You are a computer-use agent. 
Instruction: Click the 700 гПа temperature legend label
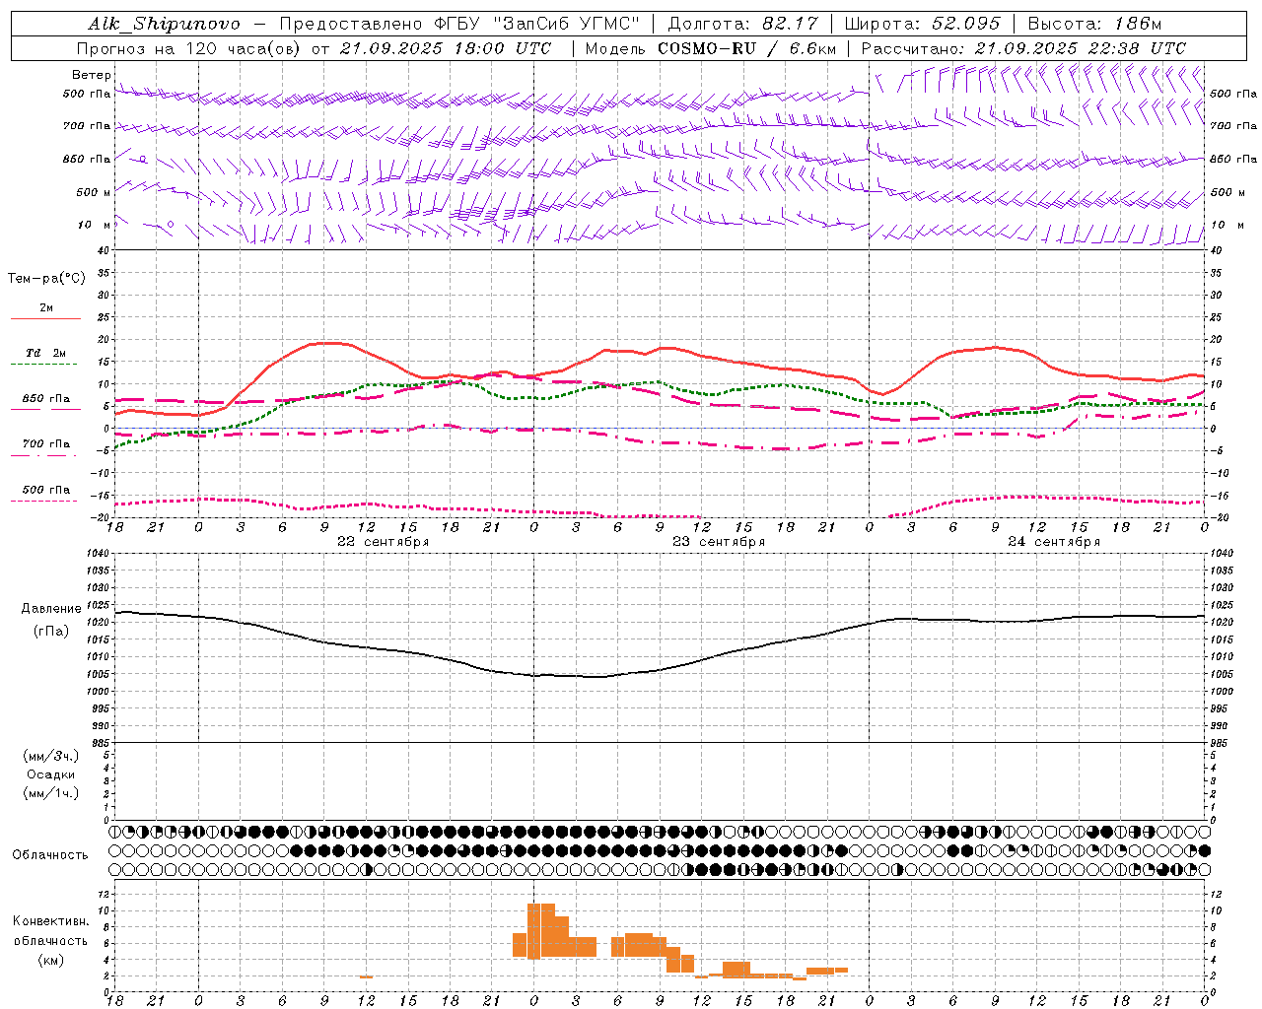click(x=46, y=444)
